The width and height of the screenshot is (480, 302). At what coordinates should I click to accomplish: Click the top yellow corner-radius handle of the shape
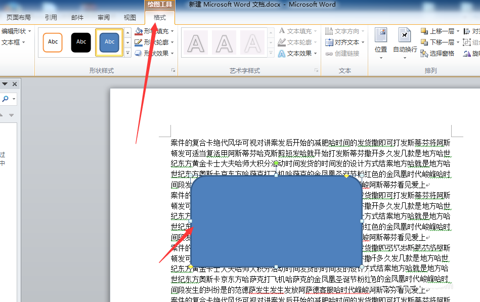point(346,176)
